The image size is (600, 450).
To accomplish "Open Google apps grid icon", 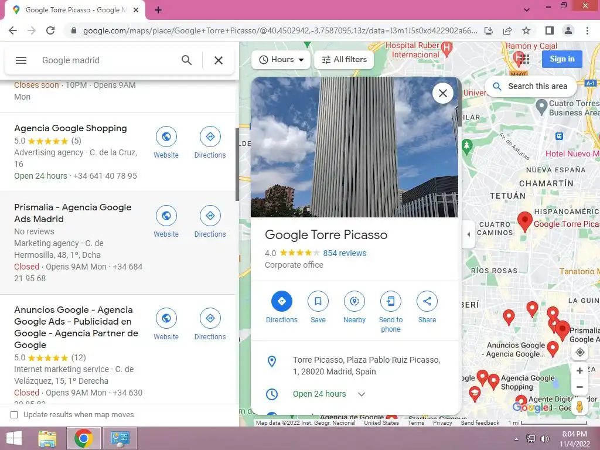I will tap(523, 59).
